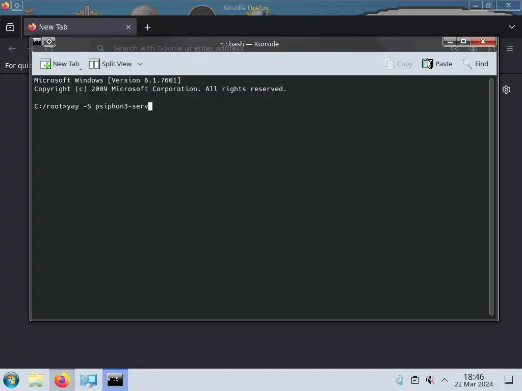Open Firefox list all tabs chevron

coord(512,27)
